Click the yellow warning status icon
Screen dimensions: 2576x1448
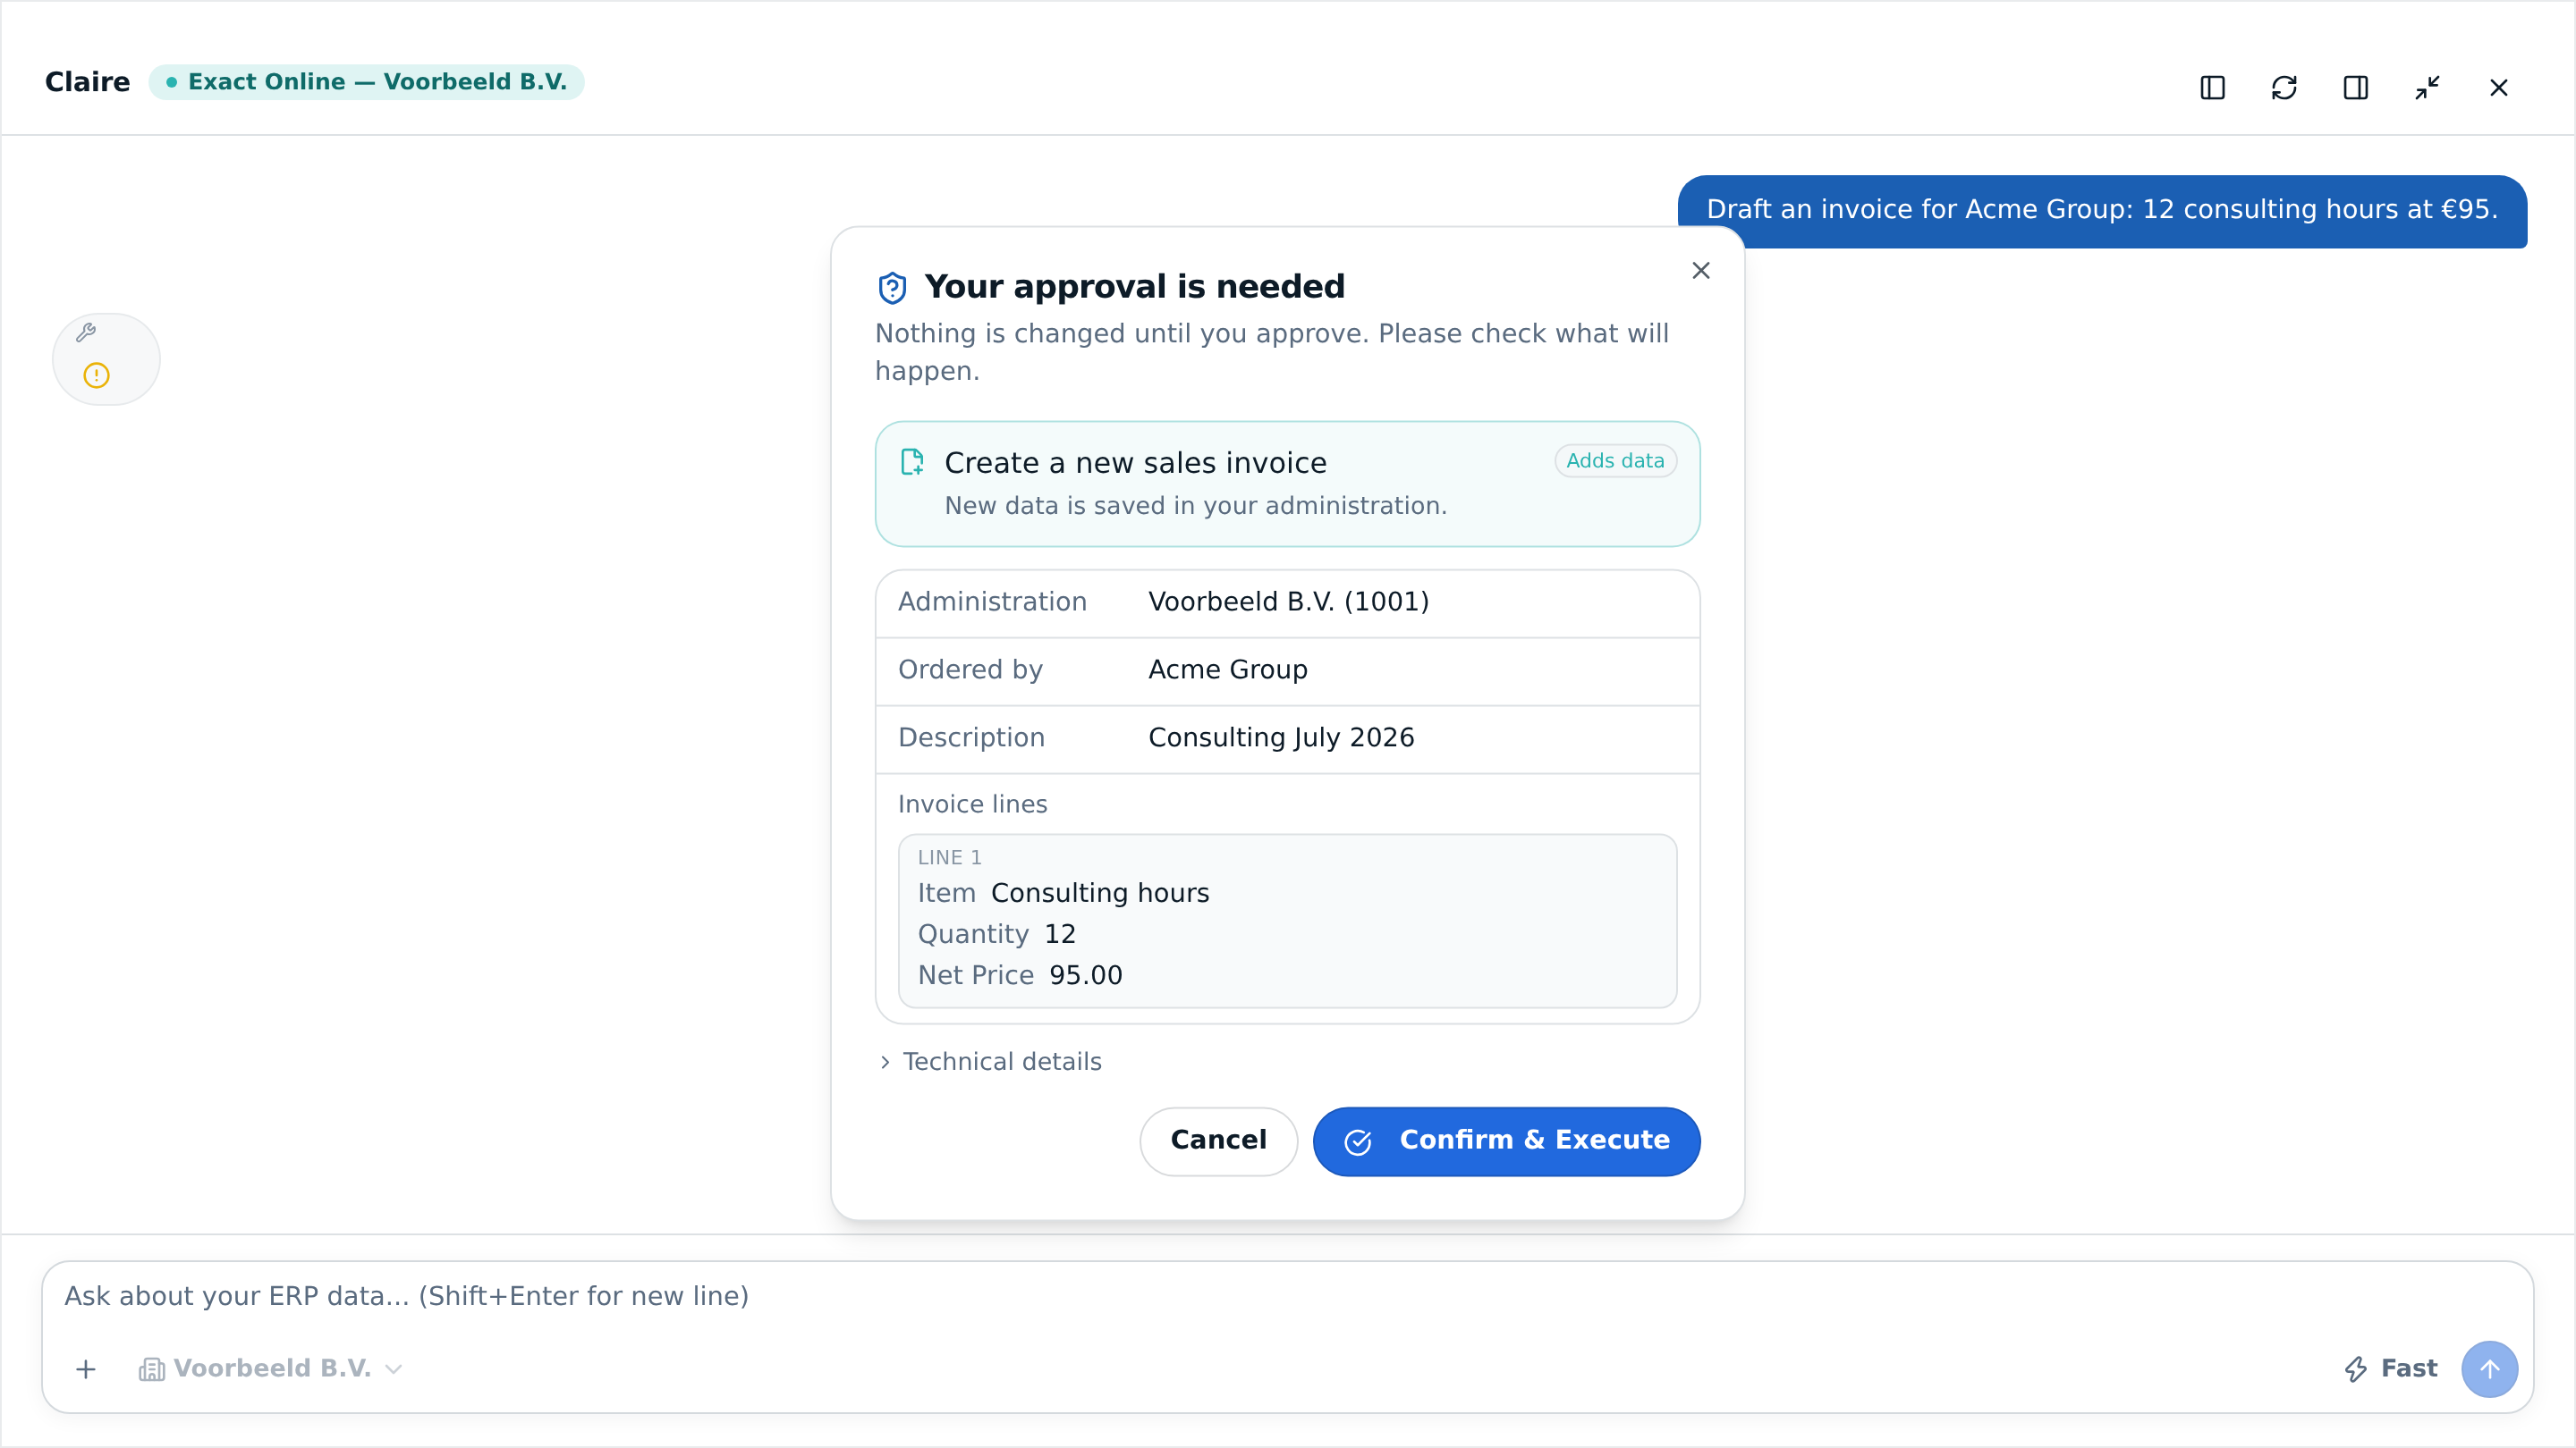(x=96, y=375)
